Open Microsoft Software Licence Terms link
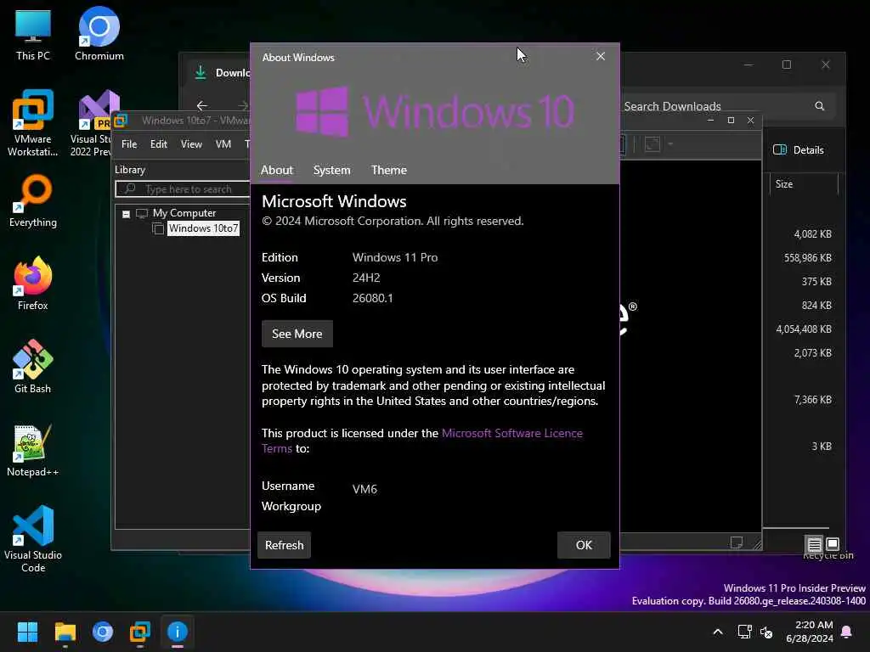The height and width of the screenshot is (652, 870). (512, 433)
